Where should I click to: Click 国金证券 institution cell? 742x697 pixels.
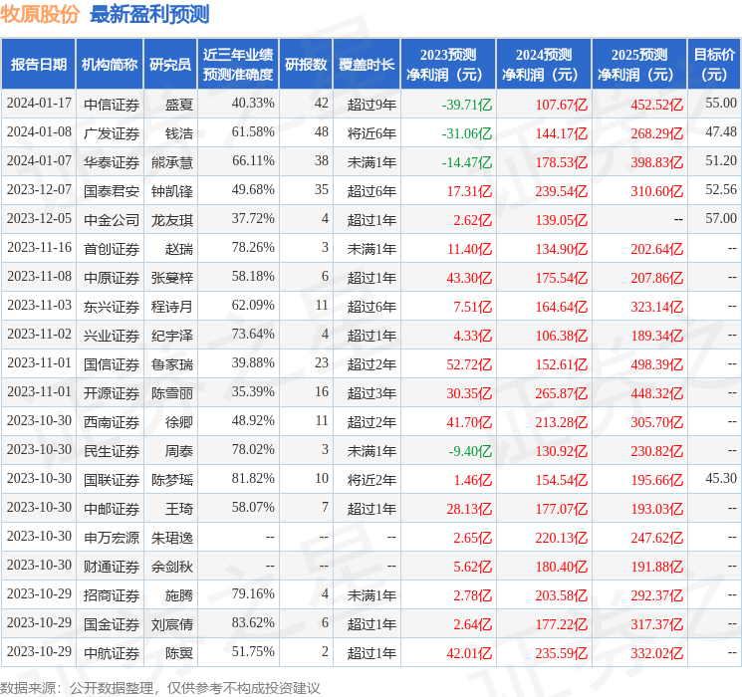point(112,624)
